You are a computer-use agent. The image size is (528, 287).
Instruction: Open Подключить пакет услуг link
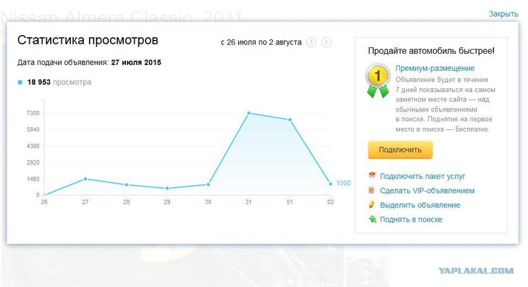(422, 176)
